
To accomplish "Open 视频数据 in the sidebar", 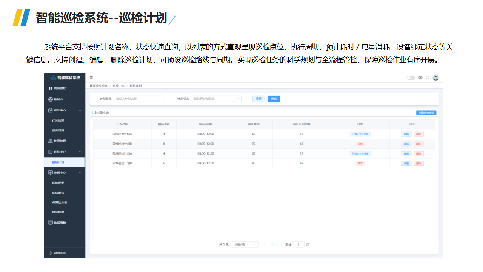I will 58,212.
